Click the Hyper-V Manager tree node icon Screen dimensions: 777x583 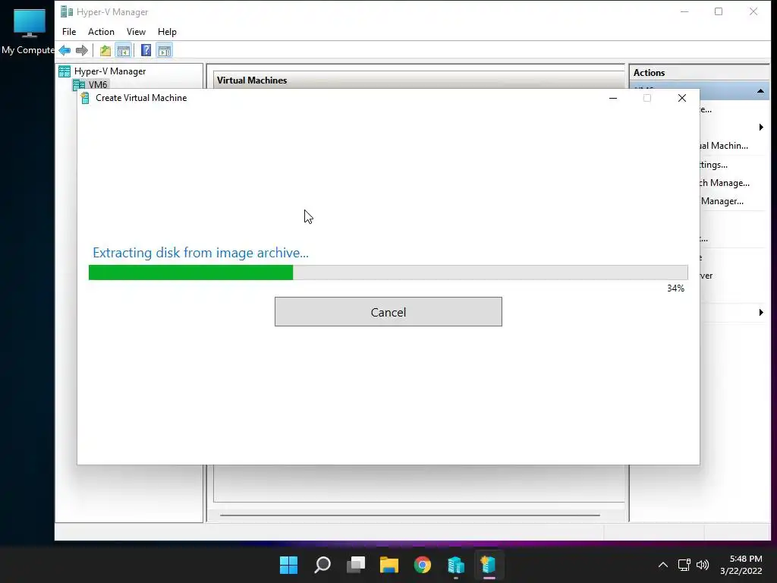point(64,71)
